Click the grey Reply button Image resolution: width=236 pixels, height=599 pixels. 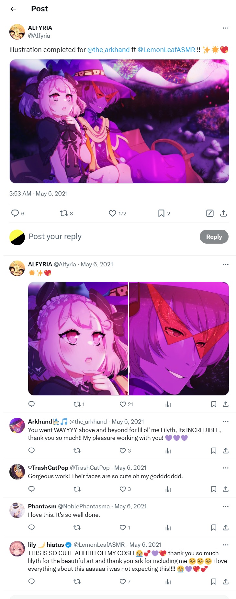coord(214,237)
